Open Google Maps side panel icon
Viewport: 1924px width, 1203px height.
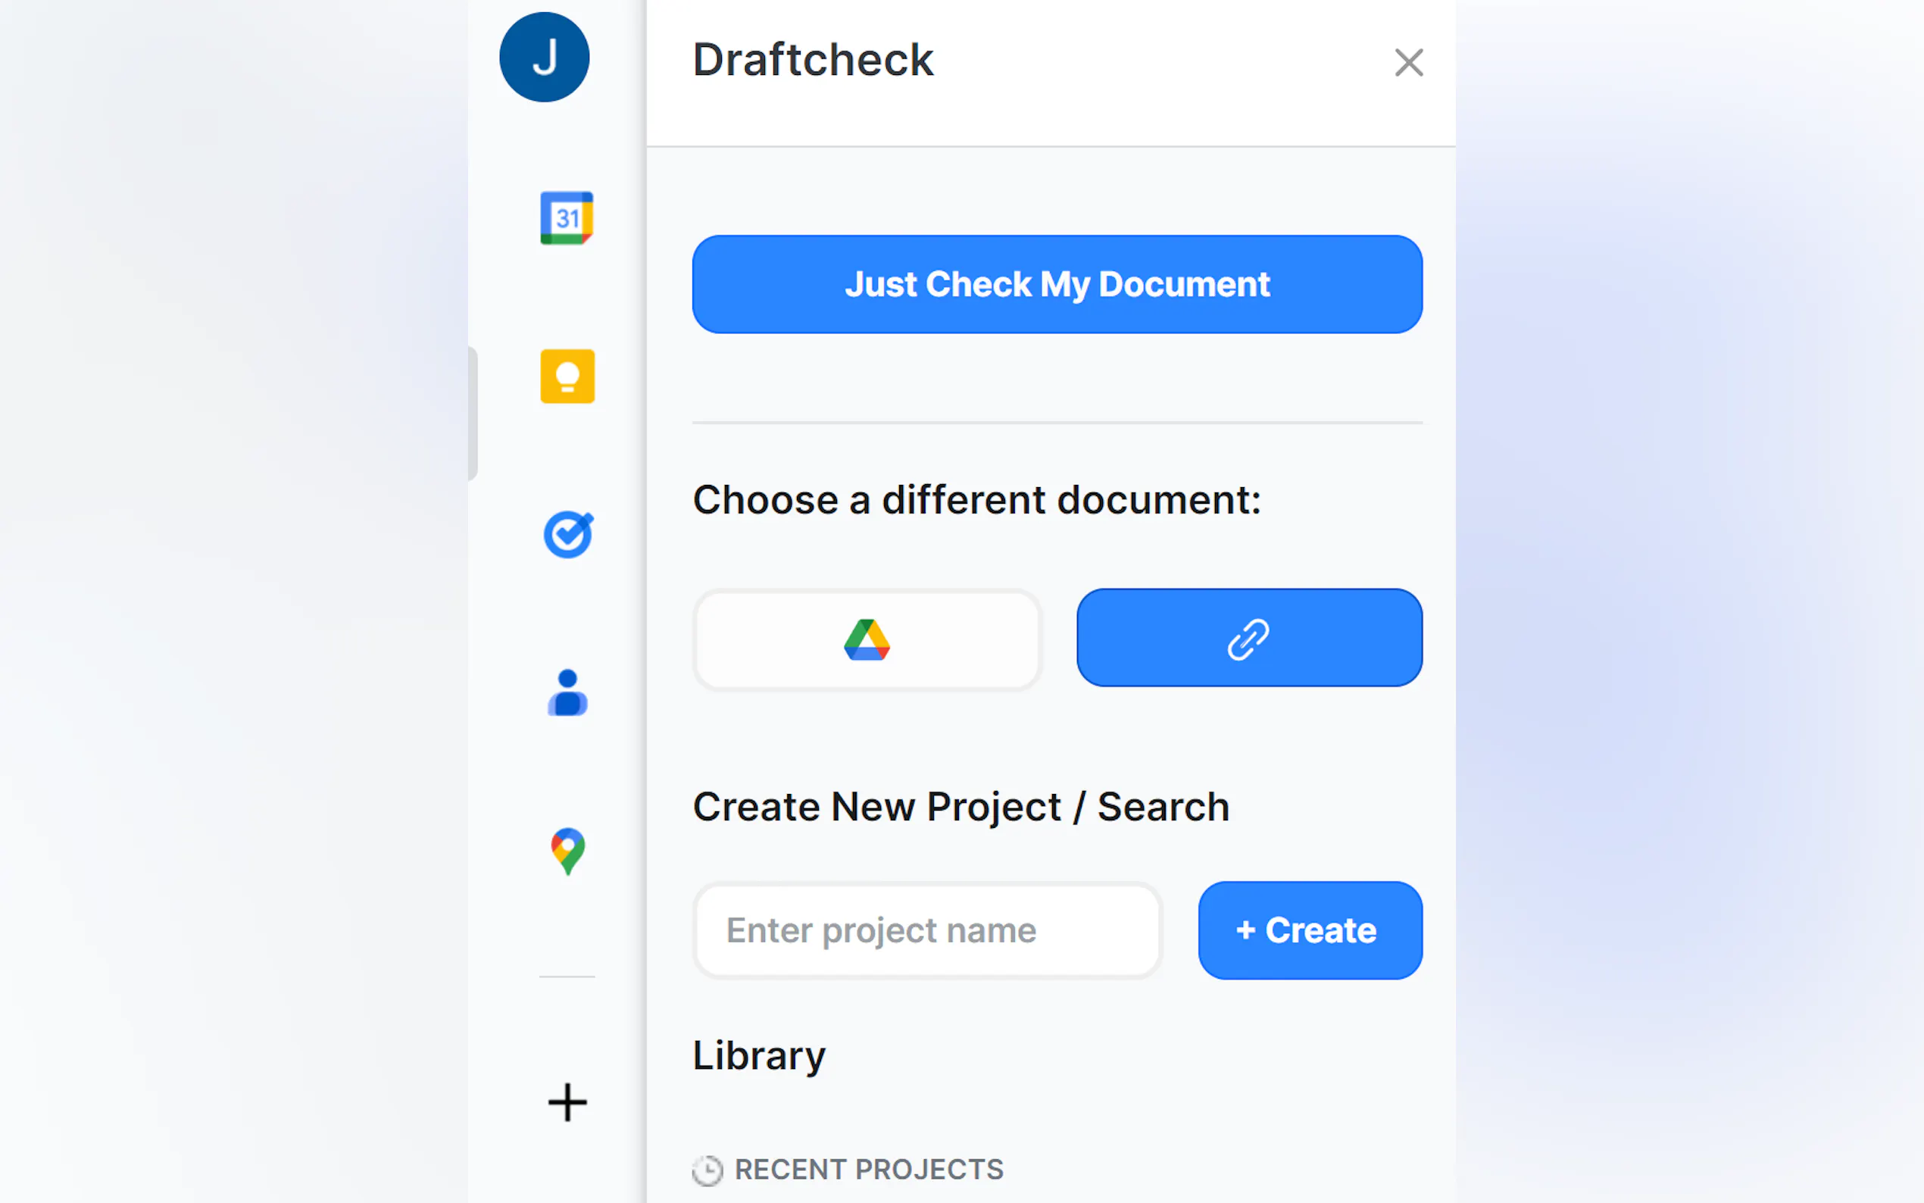pyautogui.click(x=567, y=852)
